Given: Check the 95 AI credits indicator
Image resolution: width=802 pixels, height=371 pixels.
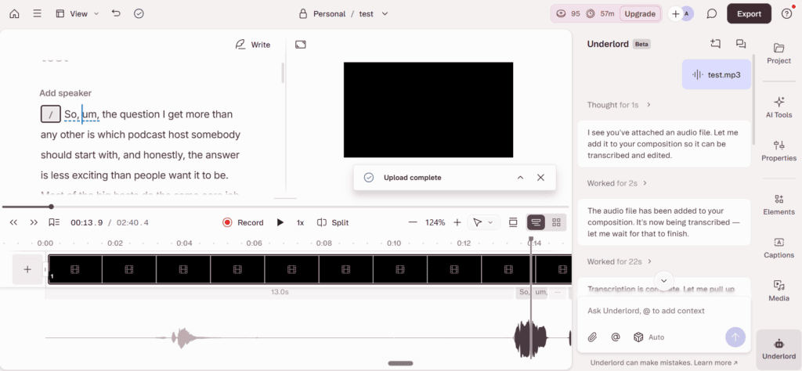Looking at the screenshot, I should 568,14.
